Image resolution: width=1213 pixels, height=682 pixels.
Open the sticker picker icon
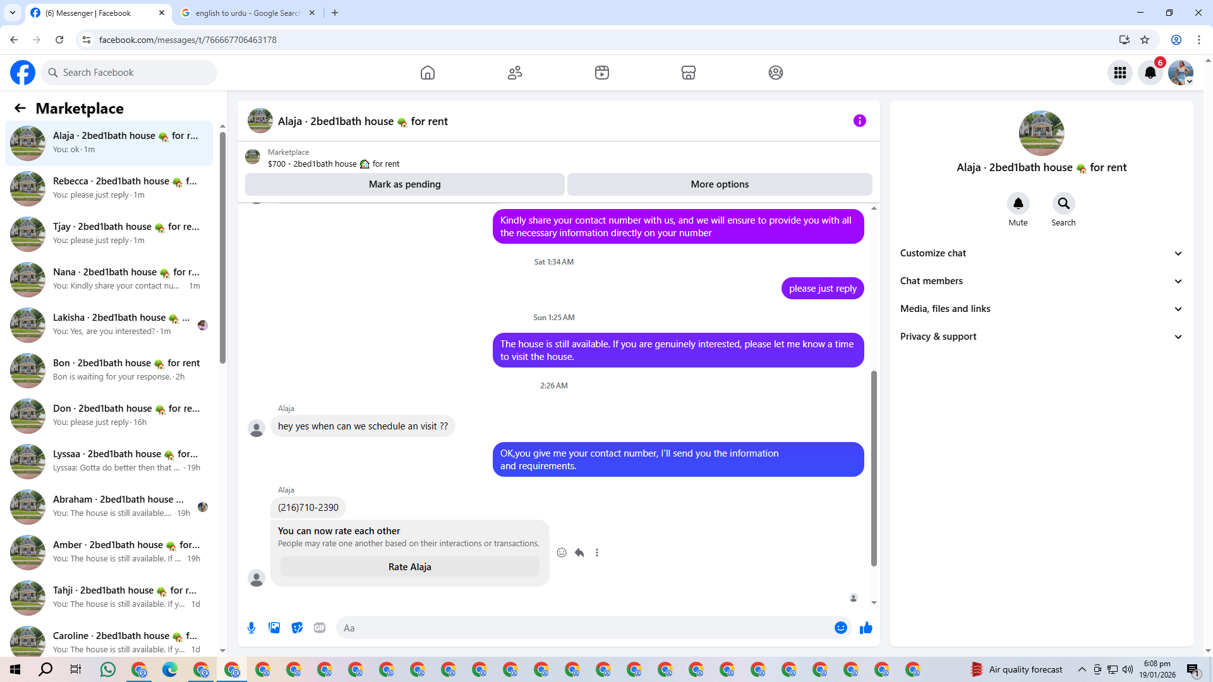(297, 628)
